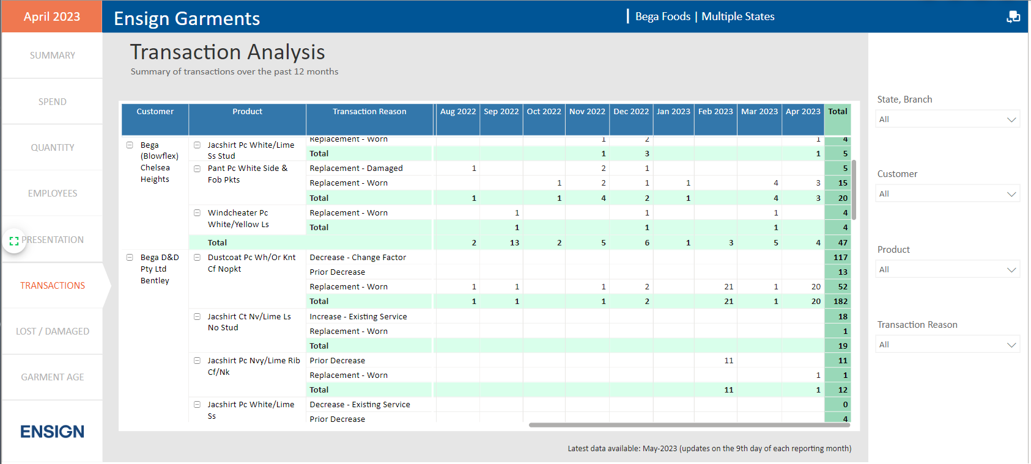Screen dimensions: 1031x464
Task: Sort by the Total column header
Action: (837, 112)
